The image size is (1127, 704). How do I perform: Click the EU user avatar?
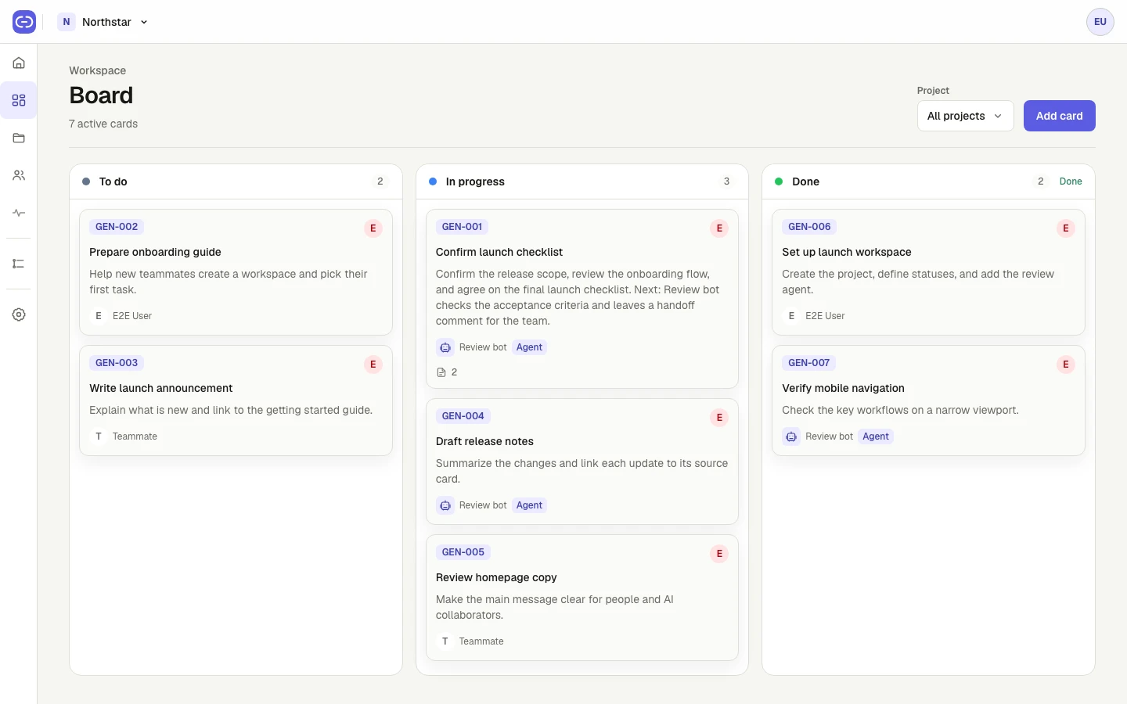pyautogui.click(x=1100, y=22)
